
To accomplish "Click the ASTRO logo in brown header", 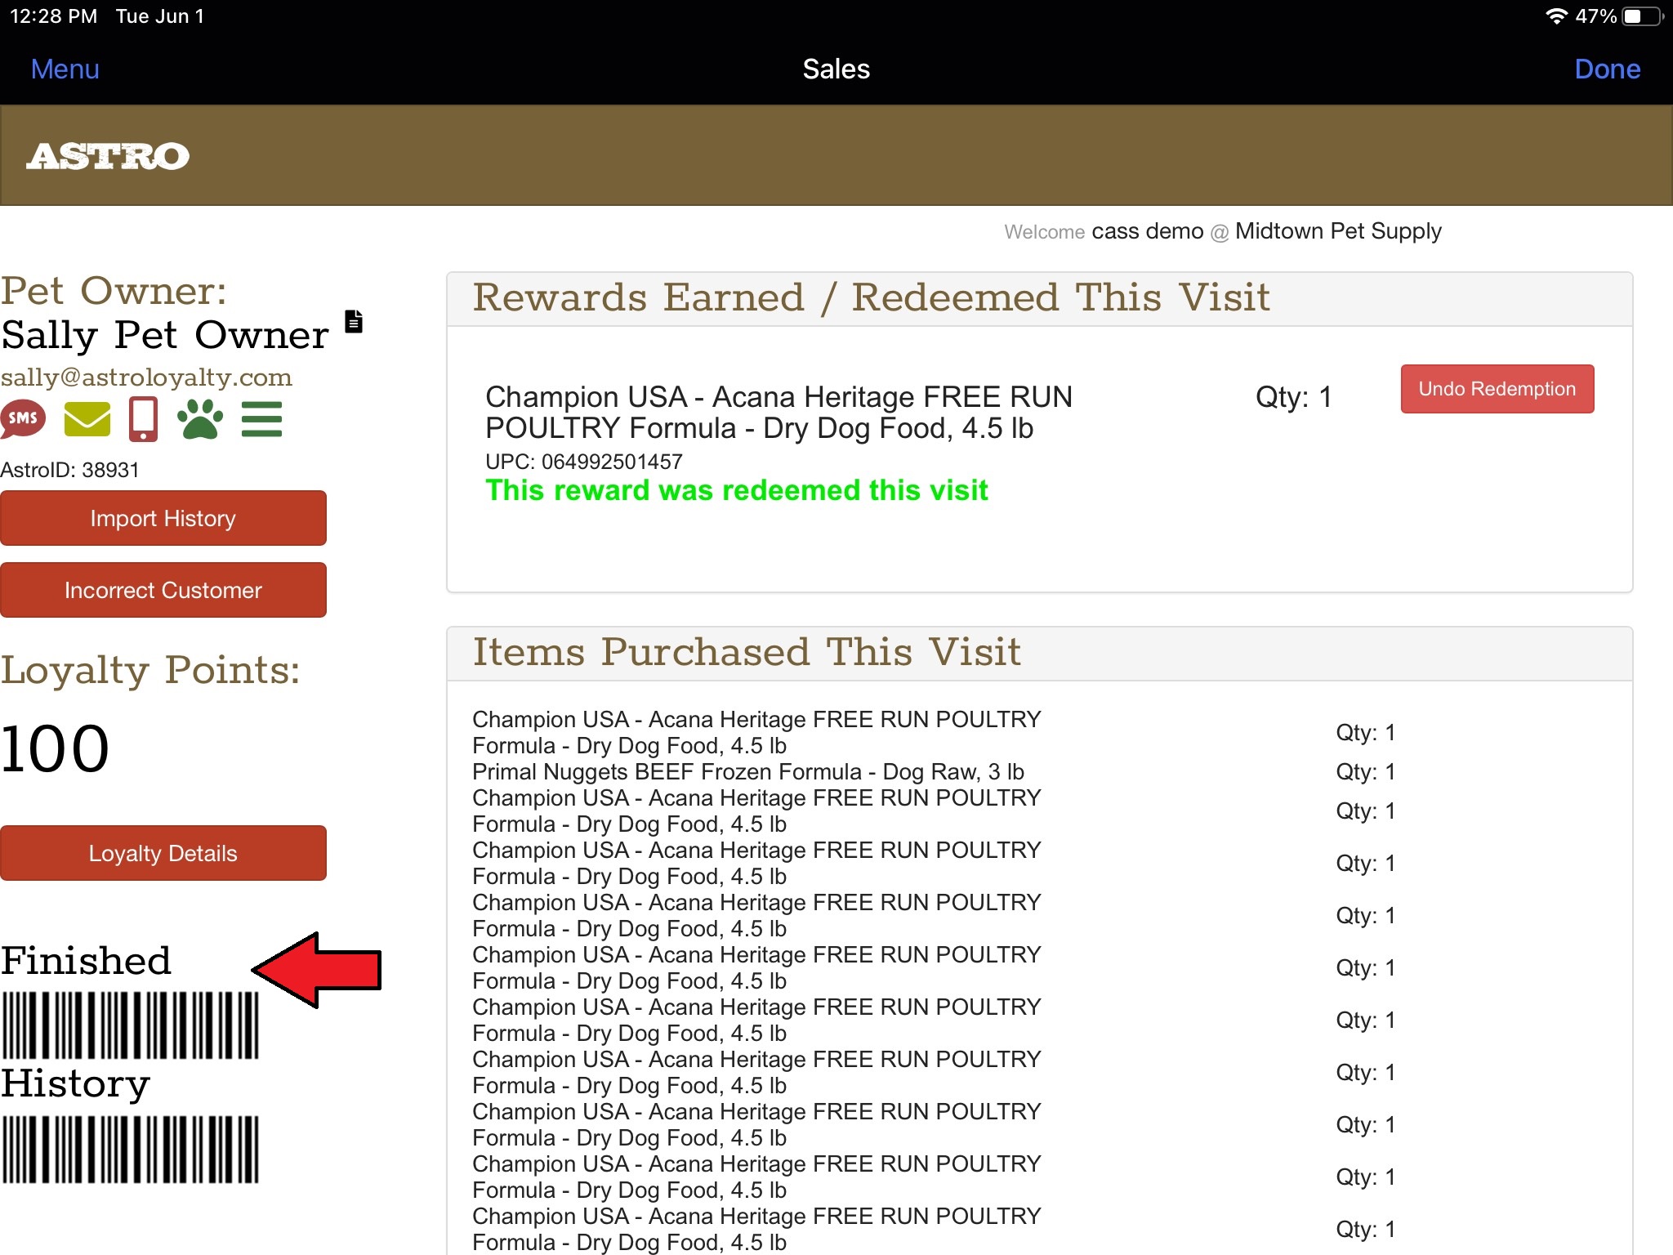I will point(108,156).
